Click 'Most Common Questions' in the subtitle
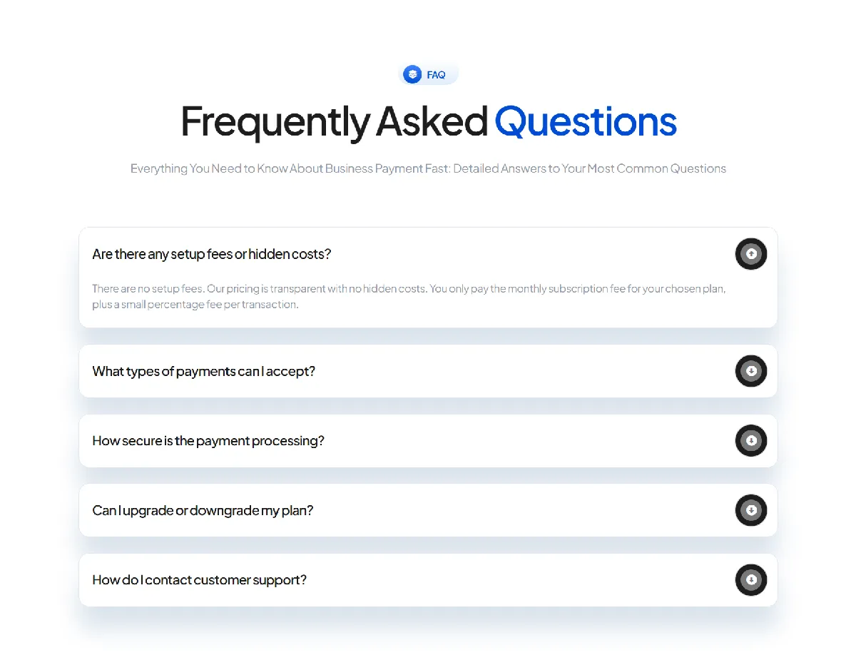Image resolution: width=856 pixels, height=665 pixels. (x=657, y=169)
